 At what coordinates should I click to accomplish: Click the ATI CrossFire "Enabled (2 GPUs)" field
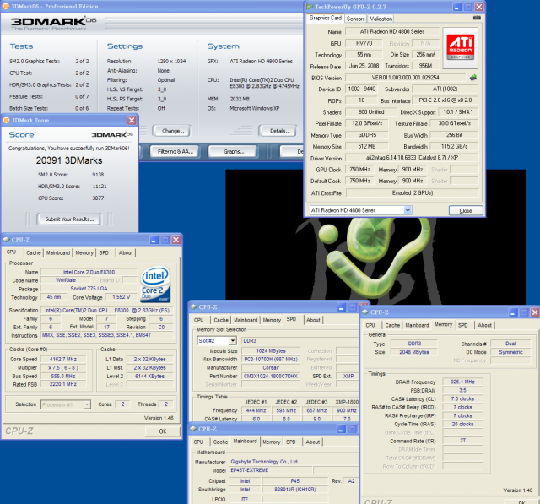pos(413,193)
